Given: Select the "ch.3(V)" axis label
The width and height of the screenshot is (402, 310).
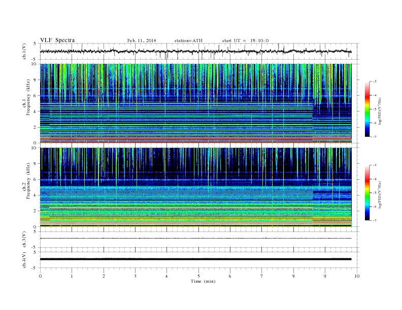Looking at the screenshot, I should 24,240.
